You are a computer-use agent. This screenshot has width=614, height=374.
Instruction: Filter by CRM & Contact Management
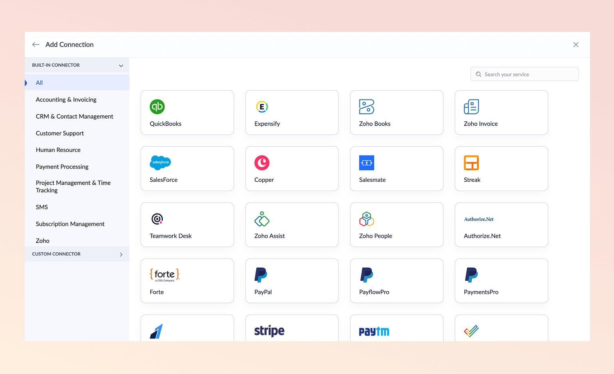coord(74,116)
